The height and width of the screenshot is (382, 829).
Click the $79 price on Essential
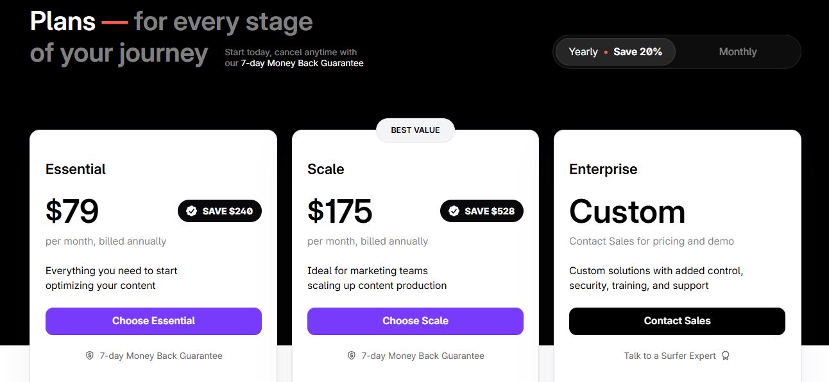tap(72, 211)
